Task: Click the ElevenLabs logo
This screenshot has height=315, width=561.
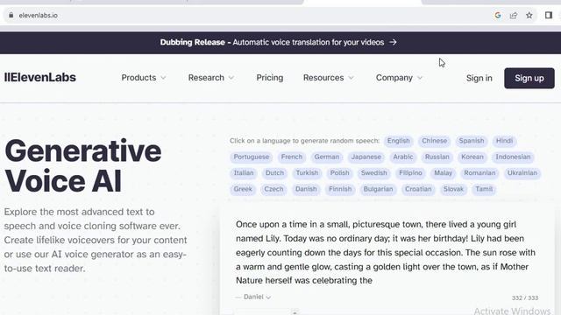Action: tap(40, 78)
